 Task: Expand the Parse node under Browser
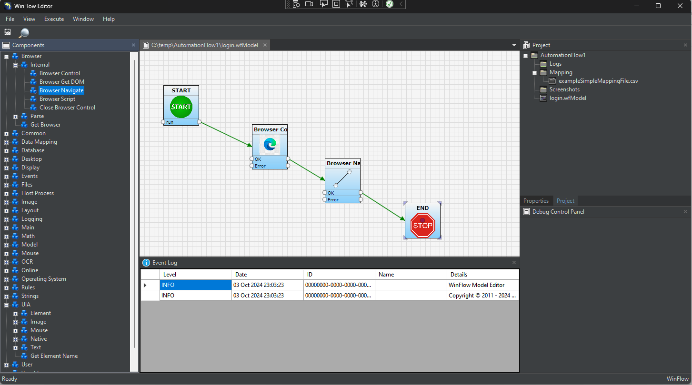(x=16, y=117)
